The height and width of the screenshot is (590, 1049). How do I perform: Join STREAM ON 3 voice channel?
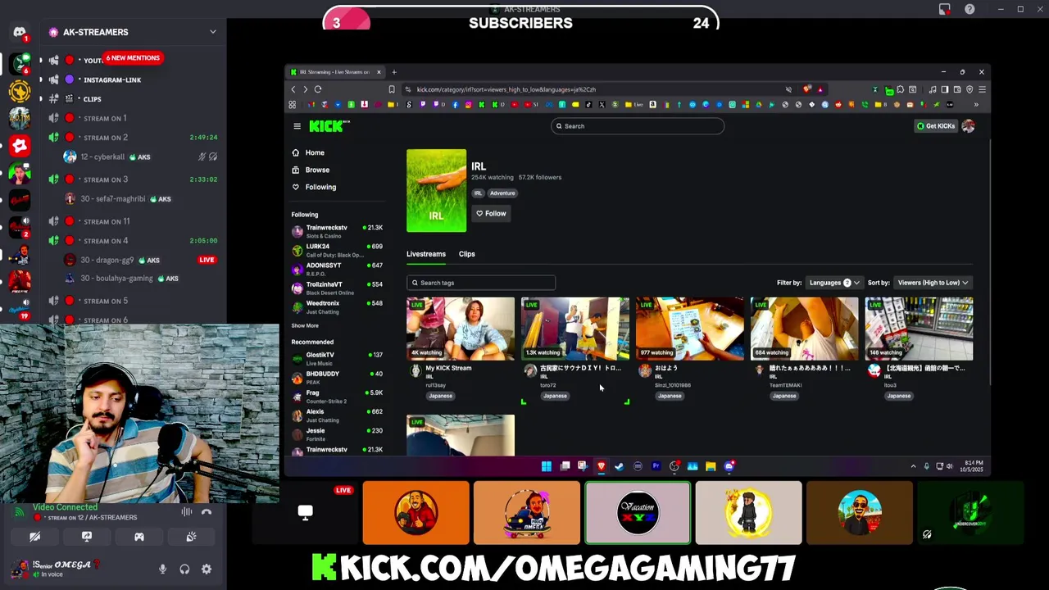[x=105, y=179]
